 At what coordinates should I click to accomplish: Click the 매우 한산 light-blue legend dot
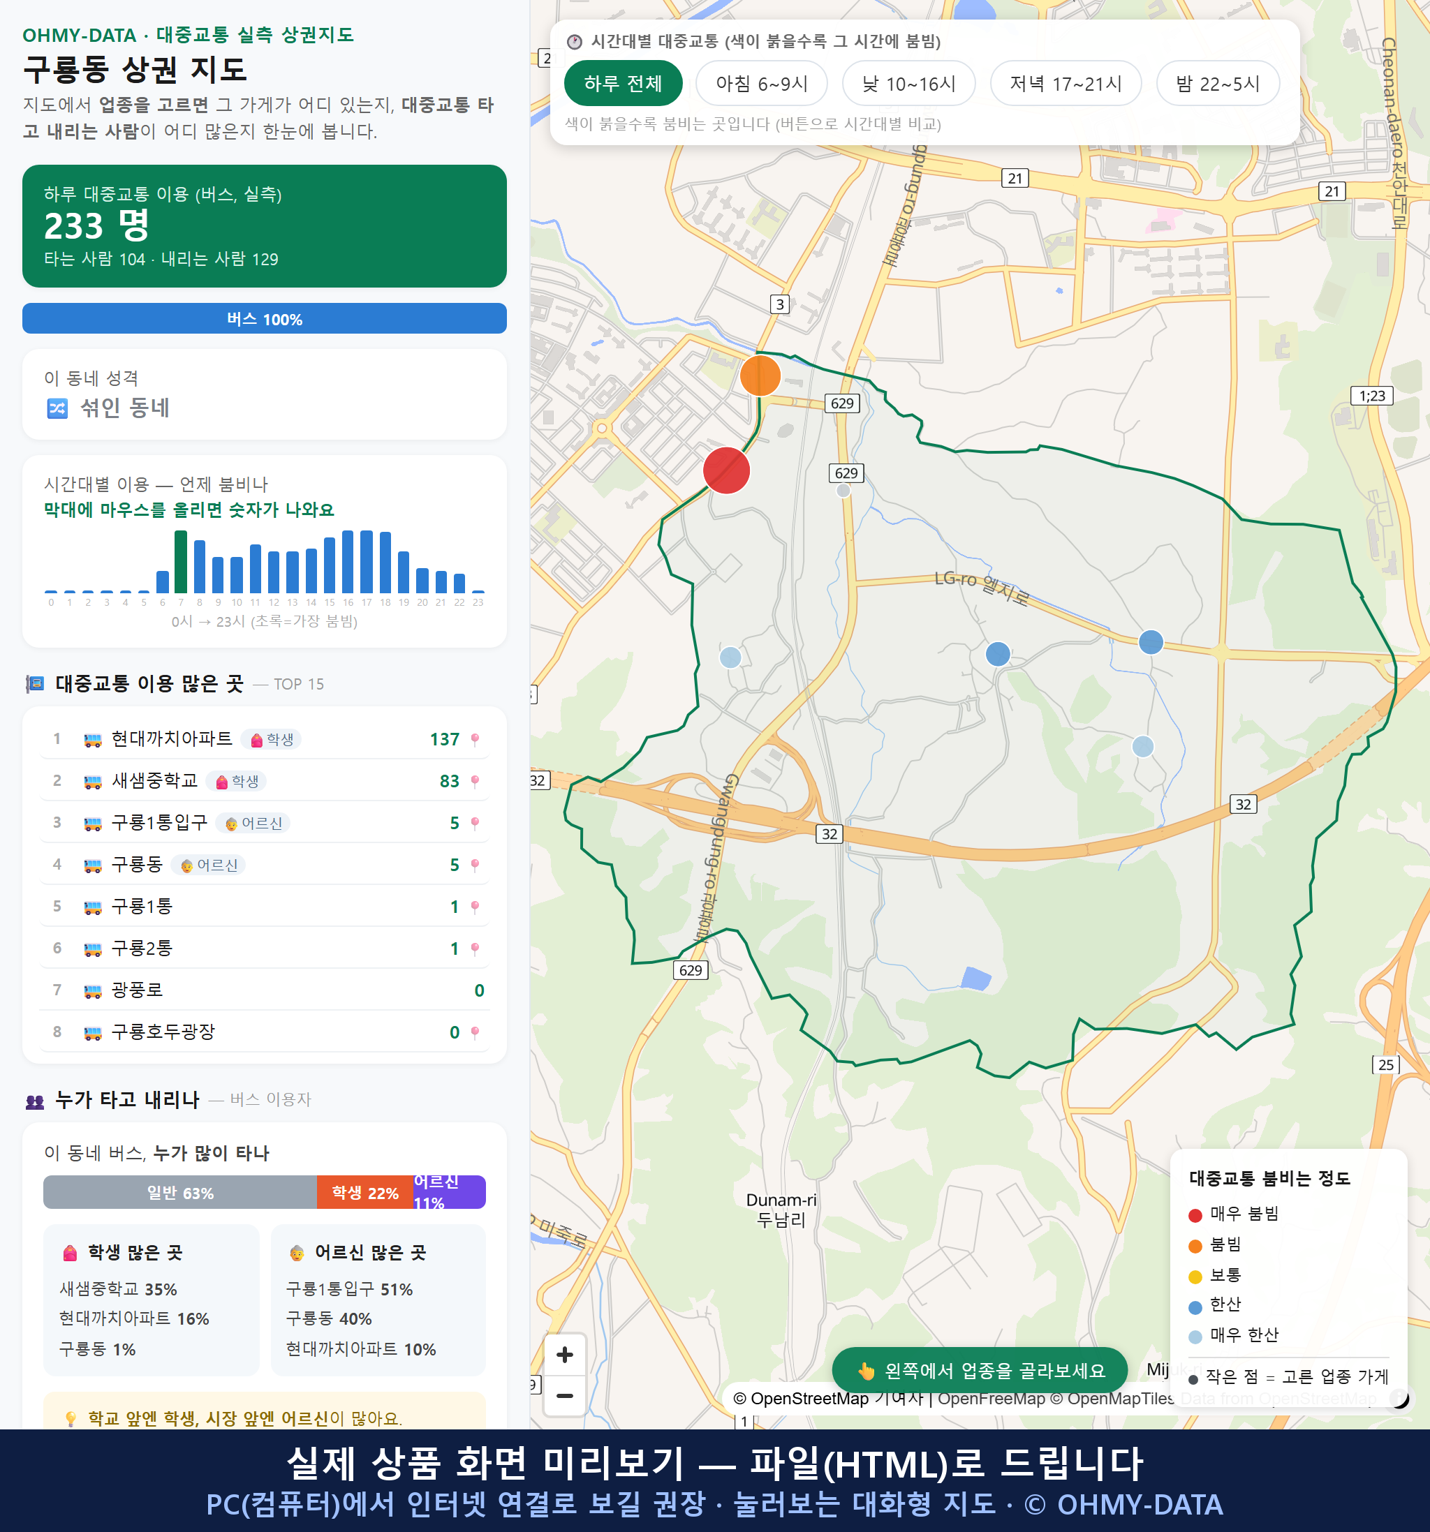pyautogui.click(x=1195, y=1337)
